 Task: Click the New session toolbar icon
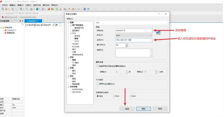point(3,9)
